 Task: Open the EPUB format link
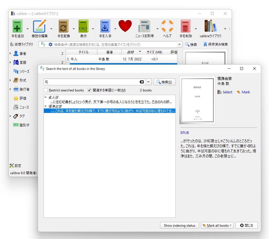click(185, 132)
